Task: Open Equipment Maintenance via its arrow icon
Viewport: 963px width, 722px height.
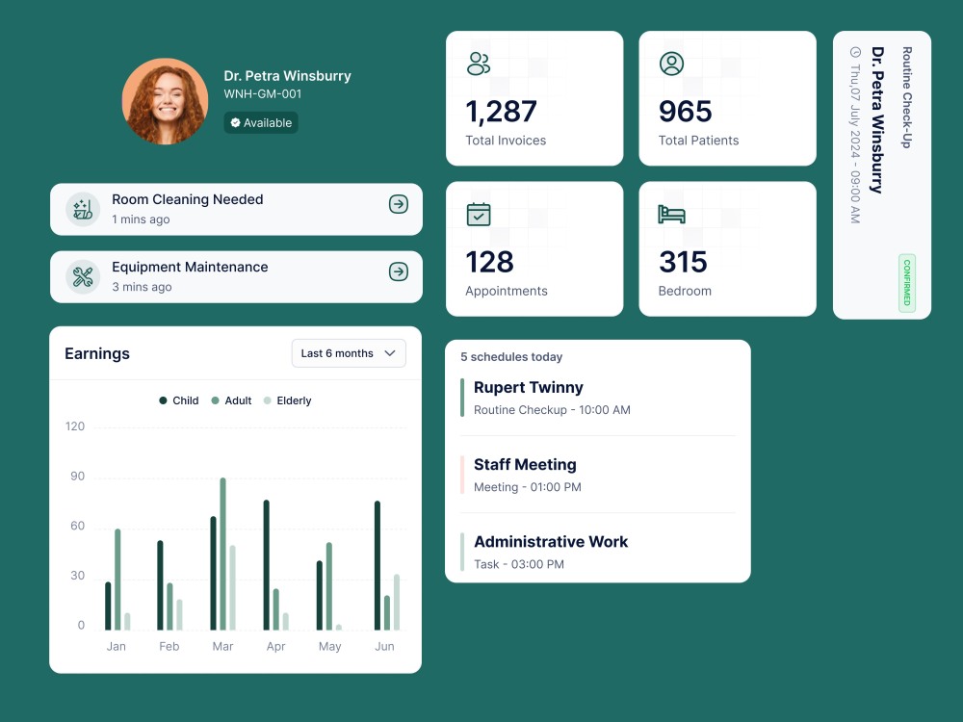Action: coord(398,271)
